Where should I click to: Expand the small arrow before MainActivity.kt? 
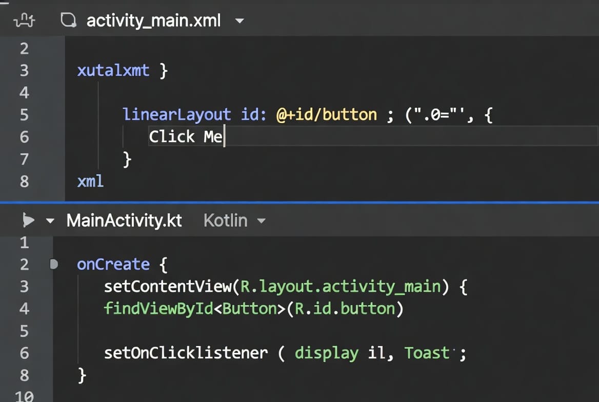50,221
